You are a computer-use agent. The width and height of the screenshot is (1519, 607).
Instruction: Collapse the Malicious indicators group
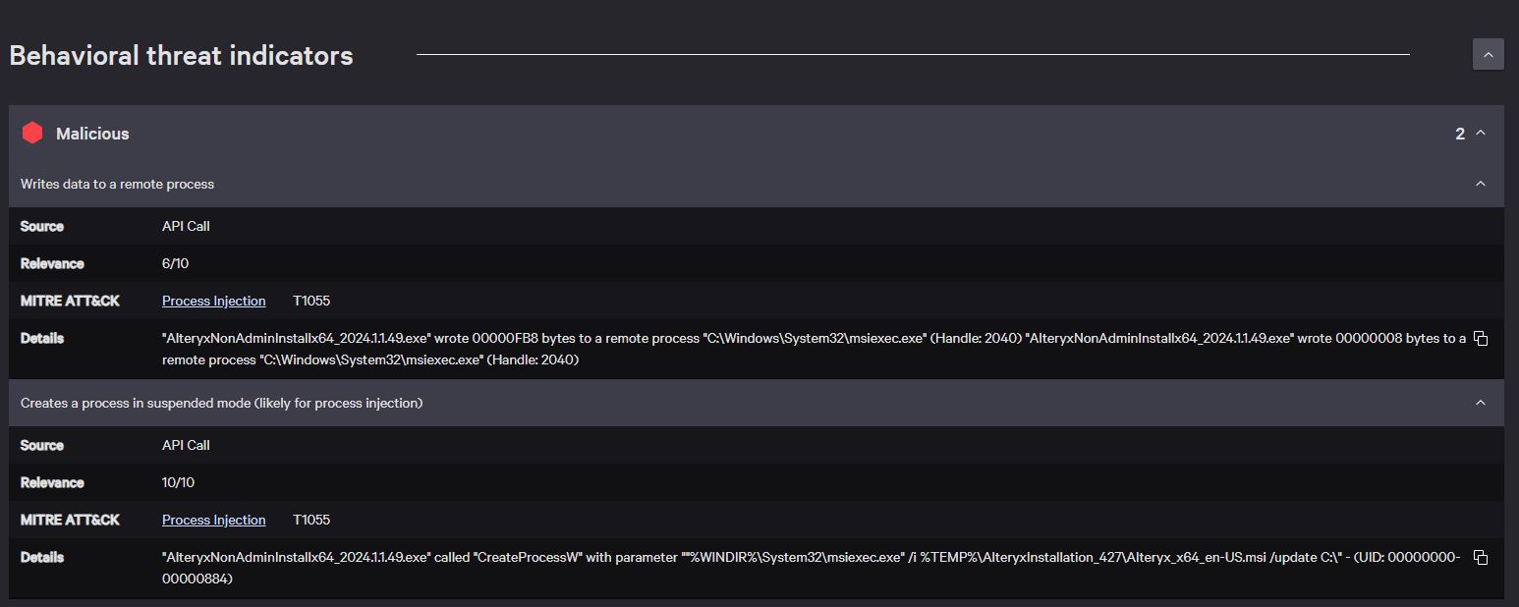click(1480, 134)
